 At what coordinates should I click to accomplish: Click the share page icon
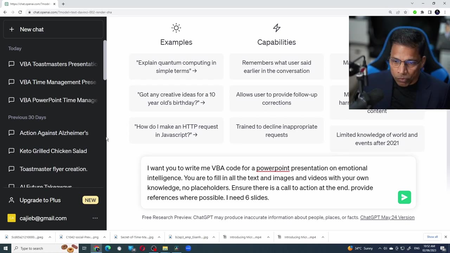click(x=398, y=12)
